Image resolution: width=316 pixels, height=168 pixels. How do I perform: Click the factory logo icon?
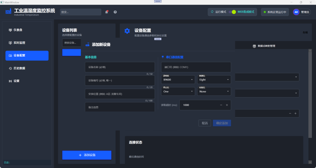tap(8, 11)
